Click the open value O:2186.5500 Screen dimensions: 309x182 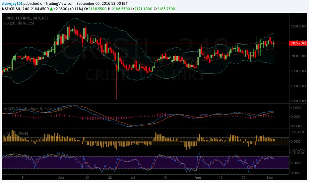point(95,9)
